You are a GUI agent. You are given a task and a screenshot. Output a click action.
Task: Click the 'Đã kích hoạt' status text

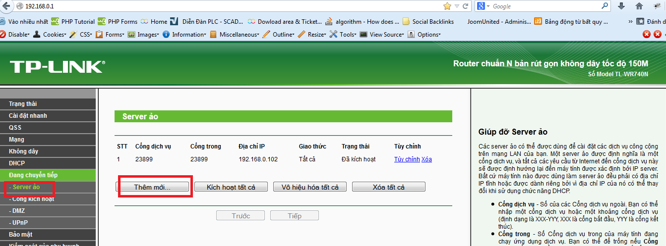[x=359, y=159]
